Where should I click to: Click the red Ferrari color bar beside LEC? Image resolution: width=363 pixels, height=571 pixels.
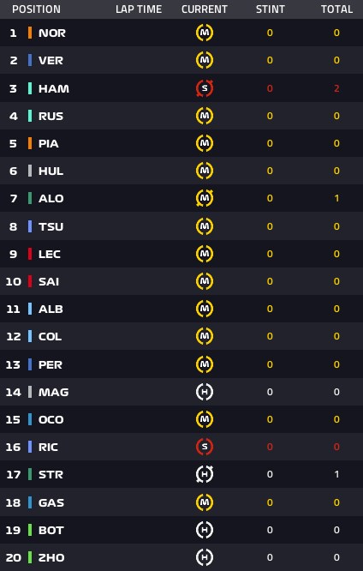pyautogui.click(x=30, y=254)
